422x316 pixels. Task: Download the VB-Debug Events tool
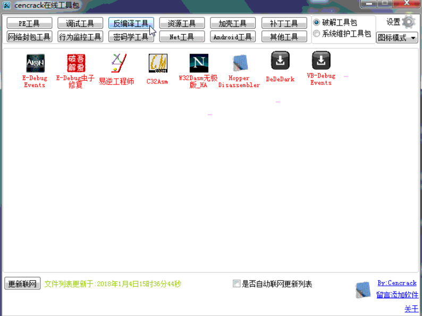click(x=321, y=61)
